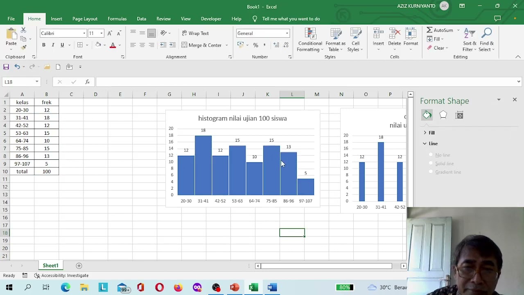Click the Fill & Line paint bucket icon
The image size is (524, 295).
427,115
